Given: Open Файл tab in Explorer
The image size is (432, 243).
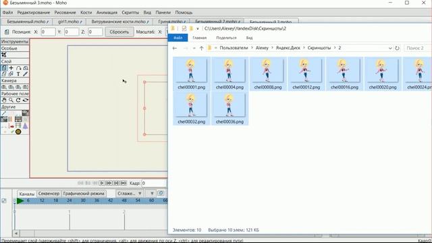Looking at the screenshot, I should coord(178,38).
